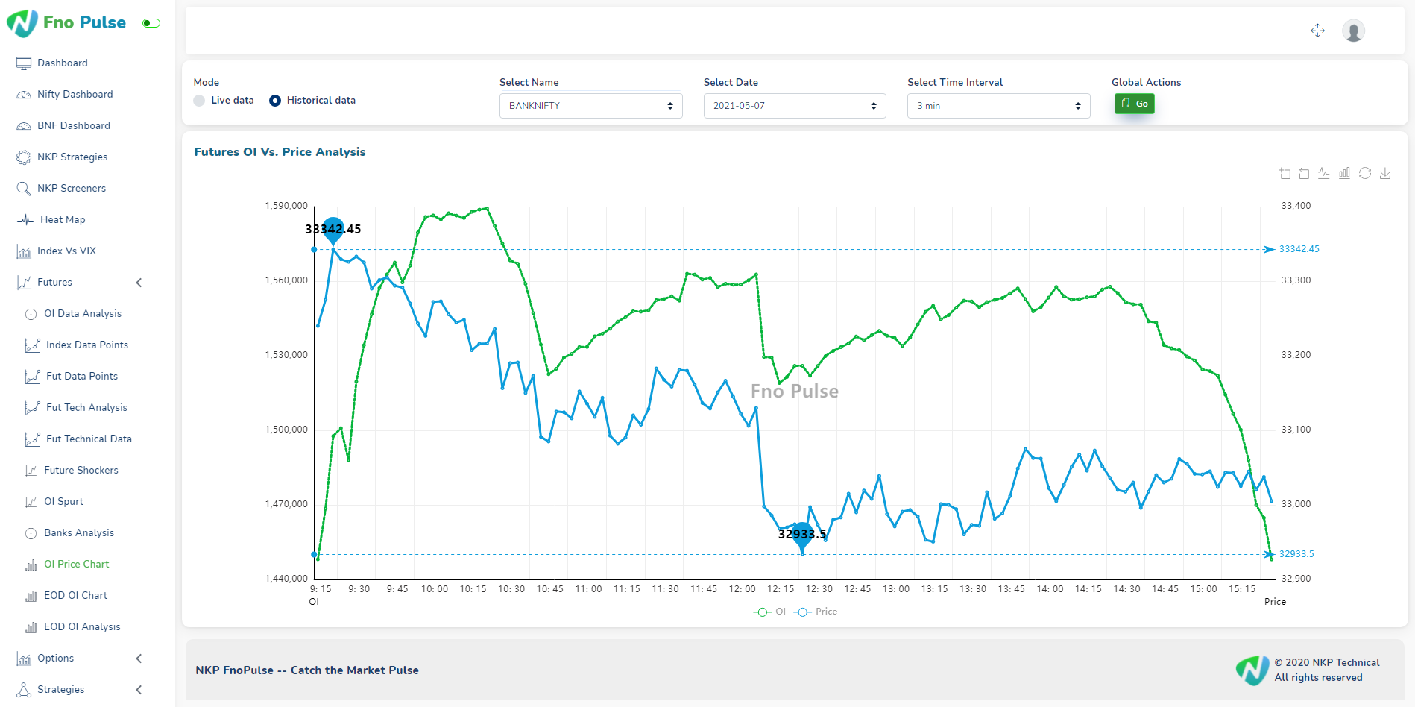1415x707 pixels.
Task: Click the Fut Tech Analysis icon
Action: (32, 408)
